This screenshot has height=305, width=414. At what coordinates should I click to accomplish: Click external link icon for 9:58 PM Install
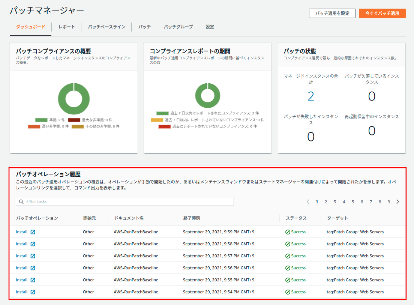tap(33, 244)
